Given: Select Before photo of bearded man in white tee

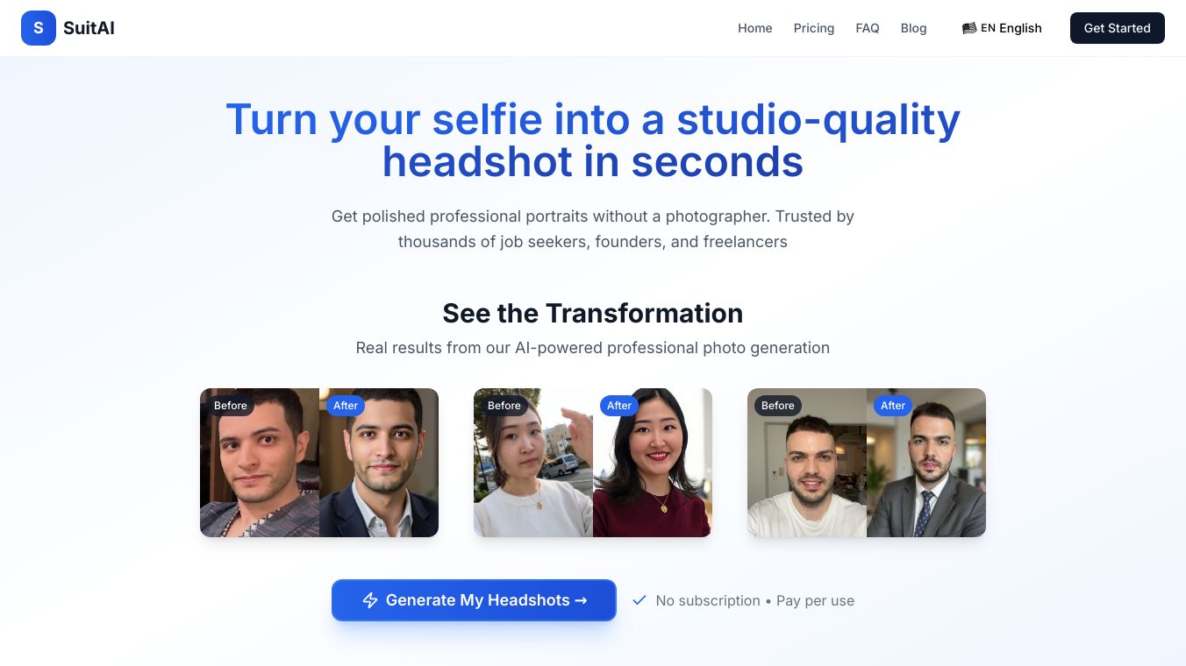Looking at the screenshot, I should pyautogui.click(x=807, y=463).
